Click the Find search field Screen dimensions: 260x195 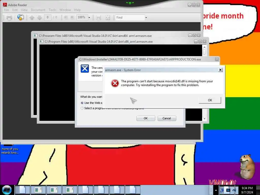tap(130, 18)
